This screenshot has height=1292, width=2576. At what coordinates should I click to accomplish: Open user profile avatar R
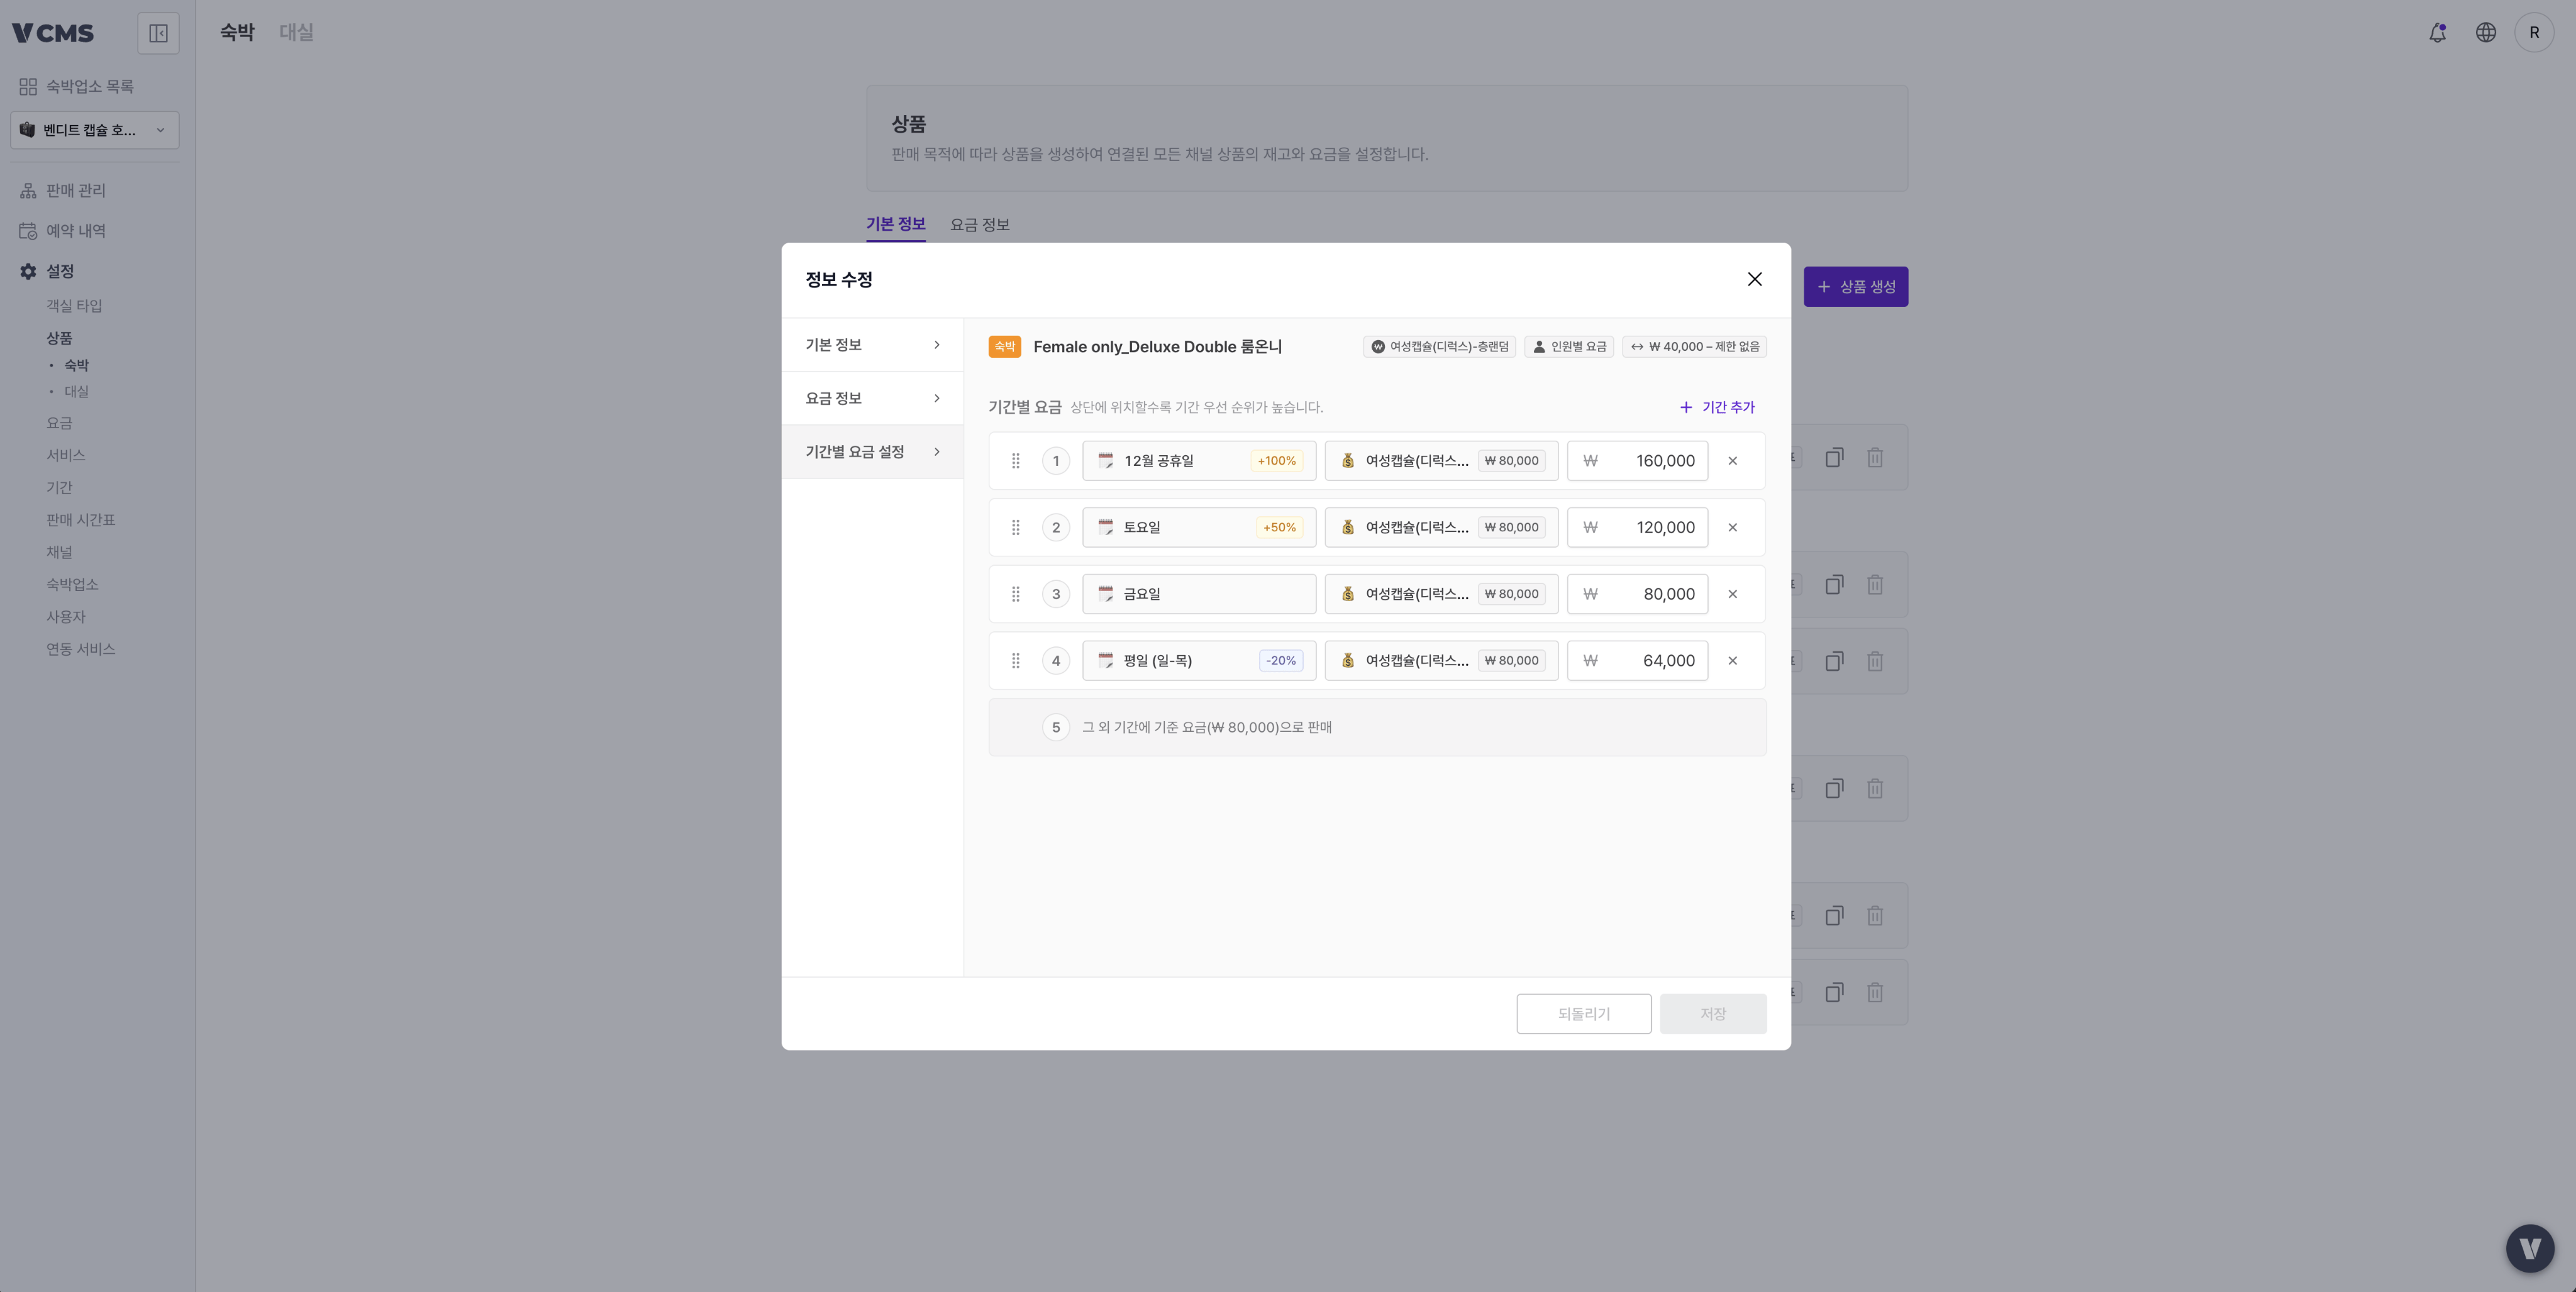coord(2533,33)
